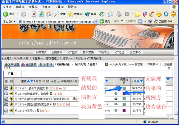Open the History clock icon
Viewport: 179px width, 127px height.
tap(102, 14)
